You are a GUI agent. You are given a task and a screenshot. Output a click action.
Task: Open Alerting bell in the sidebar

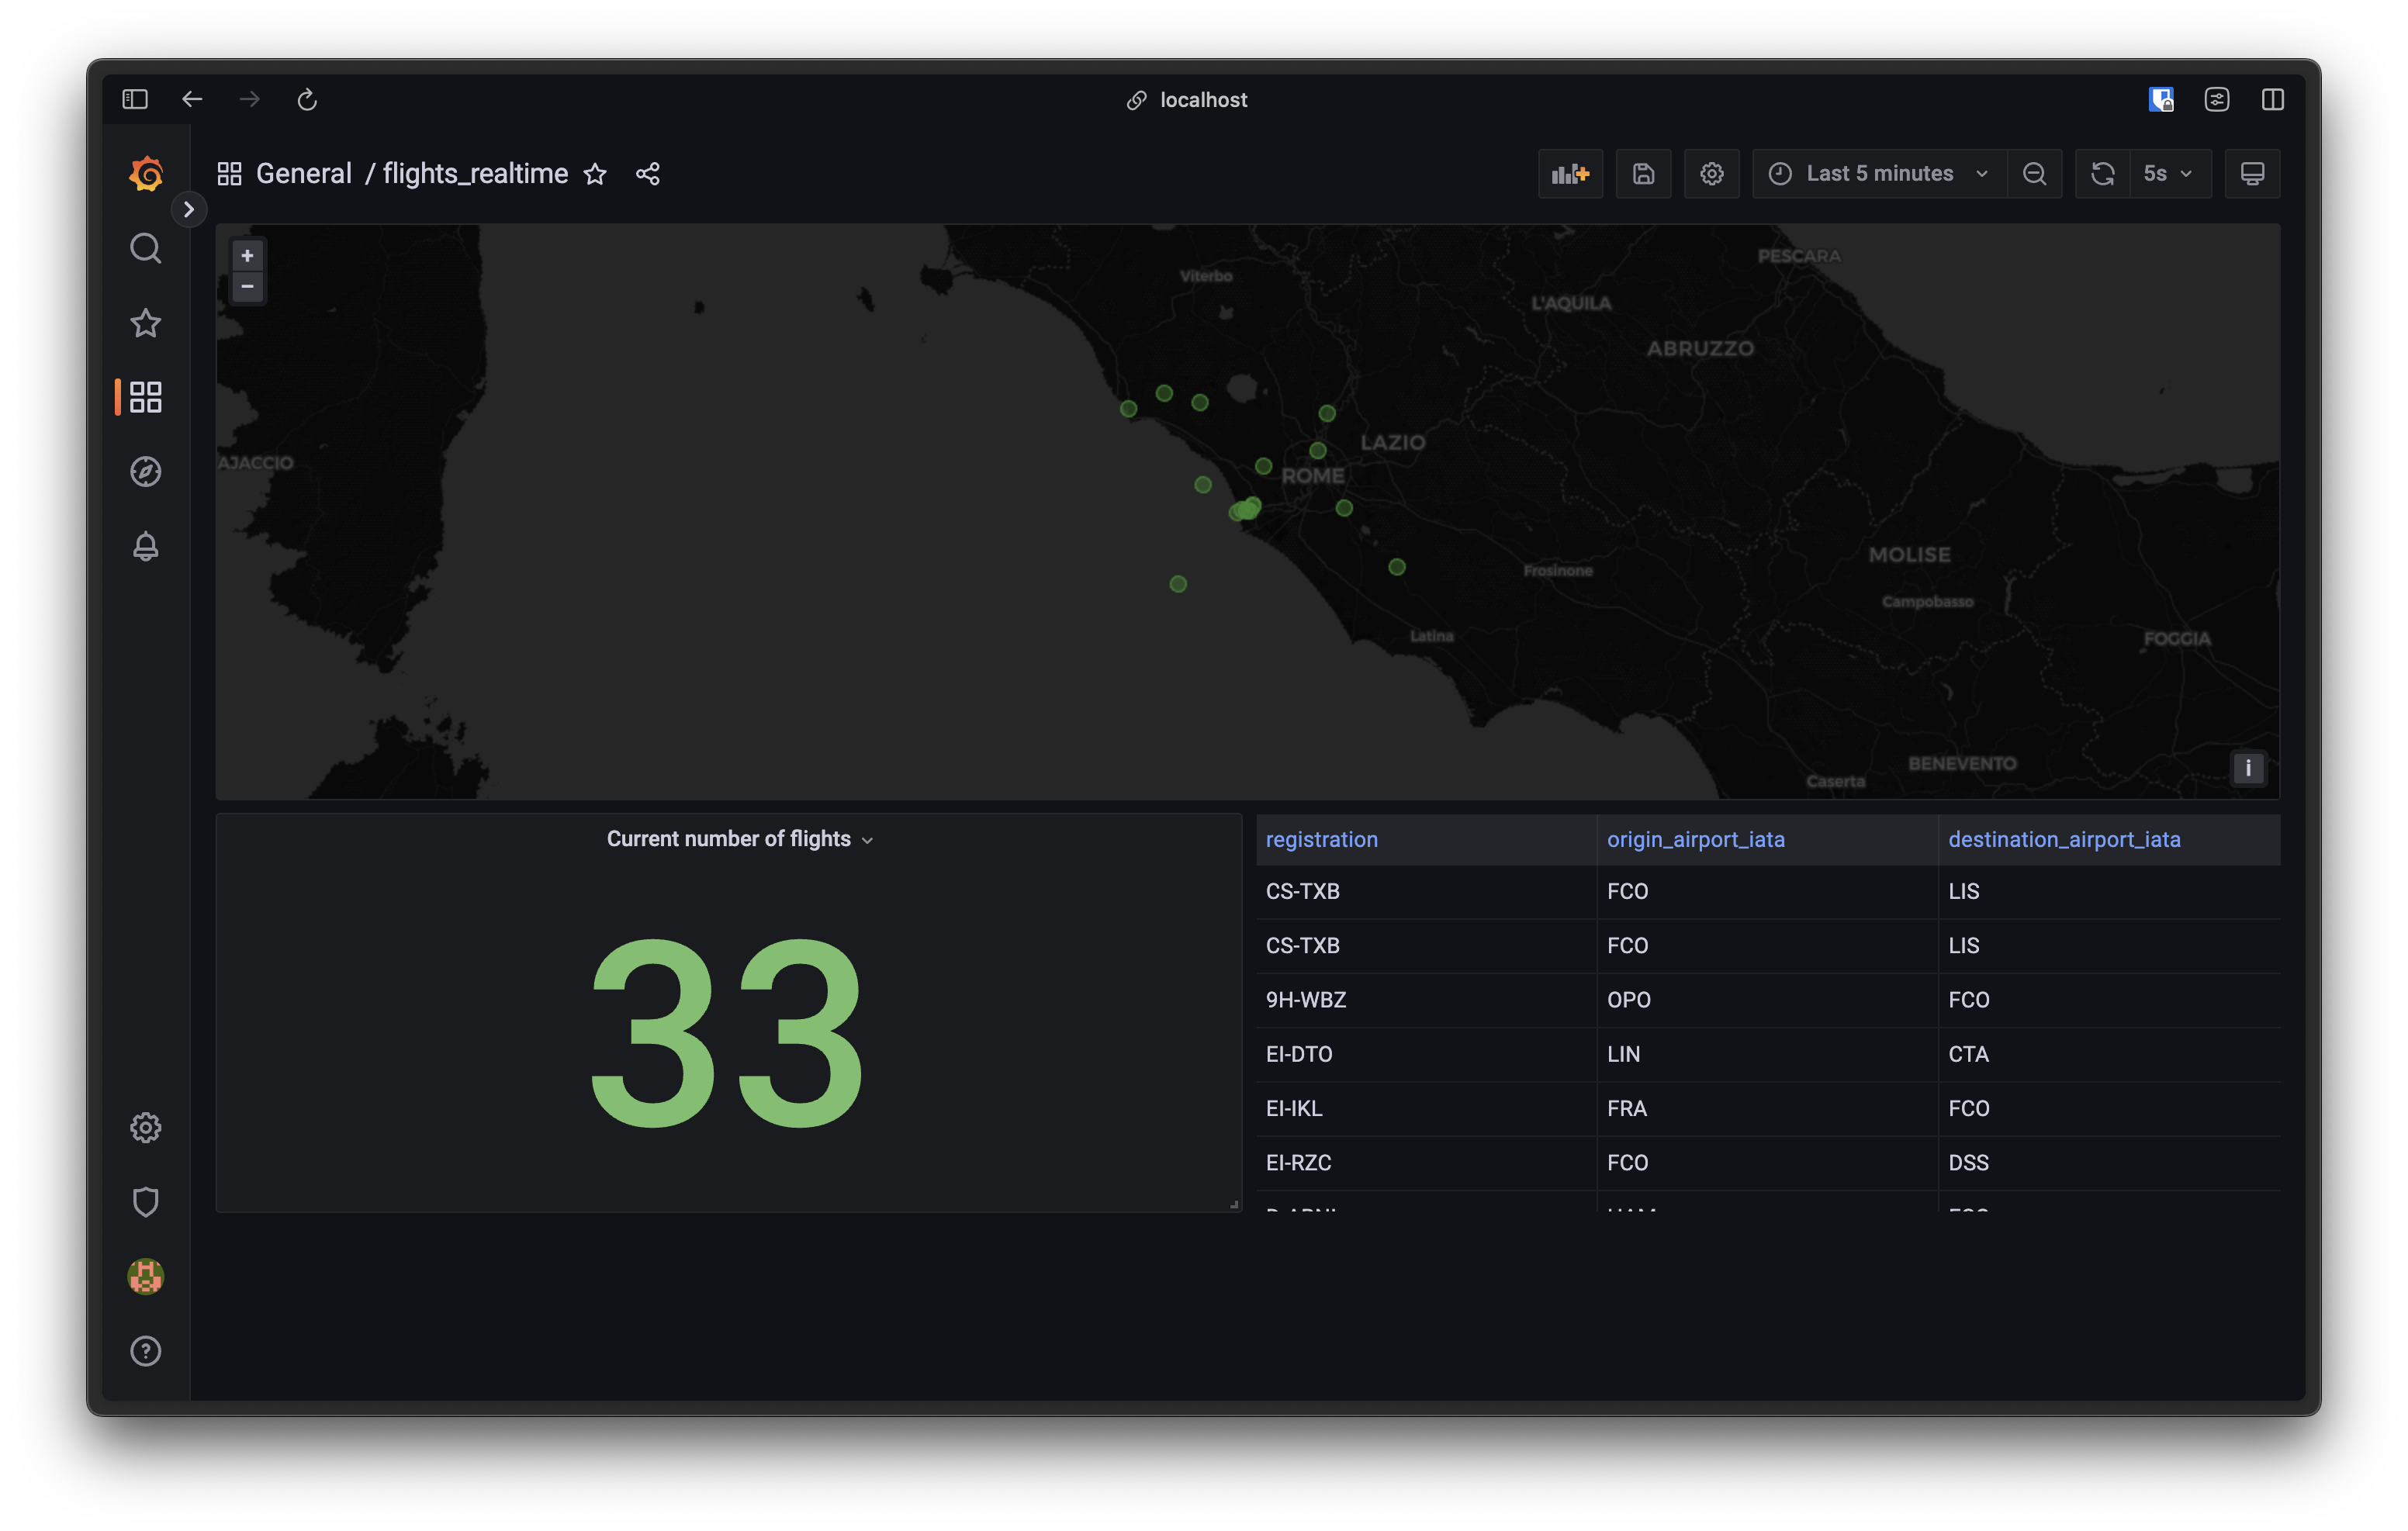146,546
